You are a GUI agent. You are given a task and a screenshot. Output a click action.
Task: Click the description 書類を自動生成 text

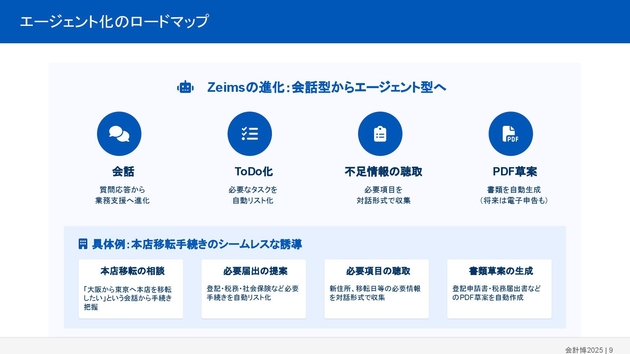[x=514, y=190]
